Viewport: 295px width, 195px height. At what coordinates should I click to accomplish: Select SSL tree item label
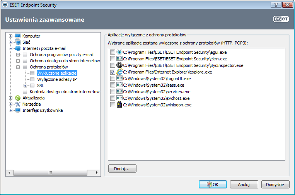[x=41, y=86]
